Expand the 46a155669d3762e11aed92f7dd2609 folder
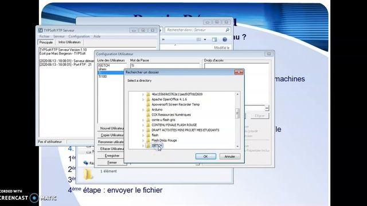The image size is (367, 206). [x=143, y=94]
